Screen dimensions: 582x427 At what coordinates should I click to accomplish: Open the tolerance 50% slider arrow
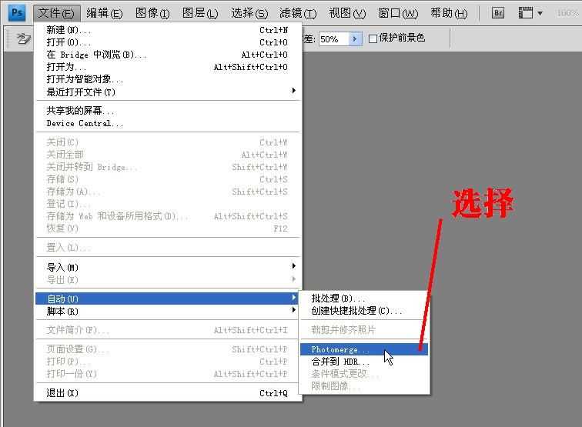point(355,38)
